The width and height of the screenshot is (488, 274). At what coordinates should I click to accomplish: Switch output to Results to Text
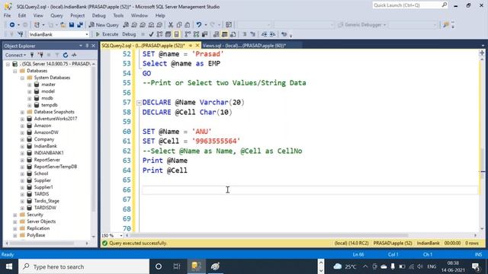point(216,34)
